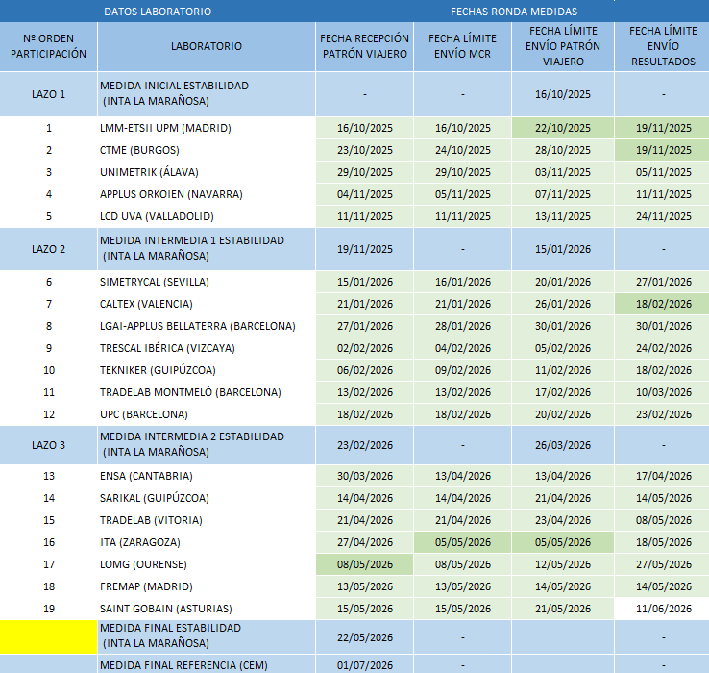Select the FECHAS RONDA MEDIDAS header cell
The height and width of the screenshot is (673, 709).
click(x=514, y=12)
